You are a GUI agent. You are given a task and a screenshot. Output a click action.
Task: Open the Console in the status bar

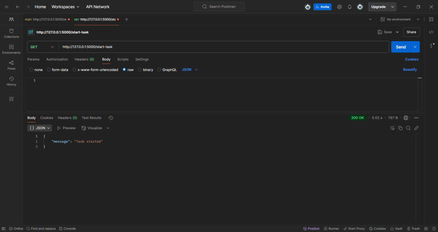coord(67,229)
